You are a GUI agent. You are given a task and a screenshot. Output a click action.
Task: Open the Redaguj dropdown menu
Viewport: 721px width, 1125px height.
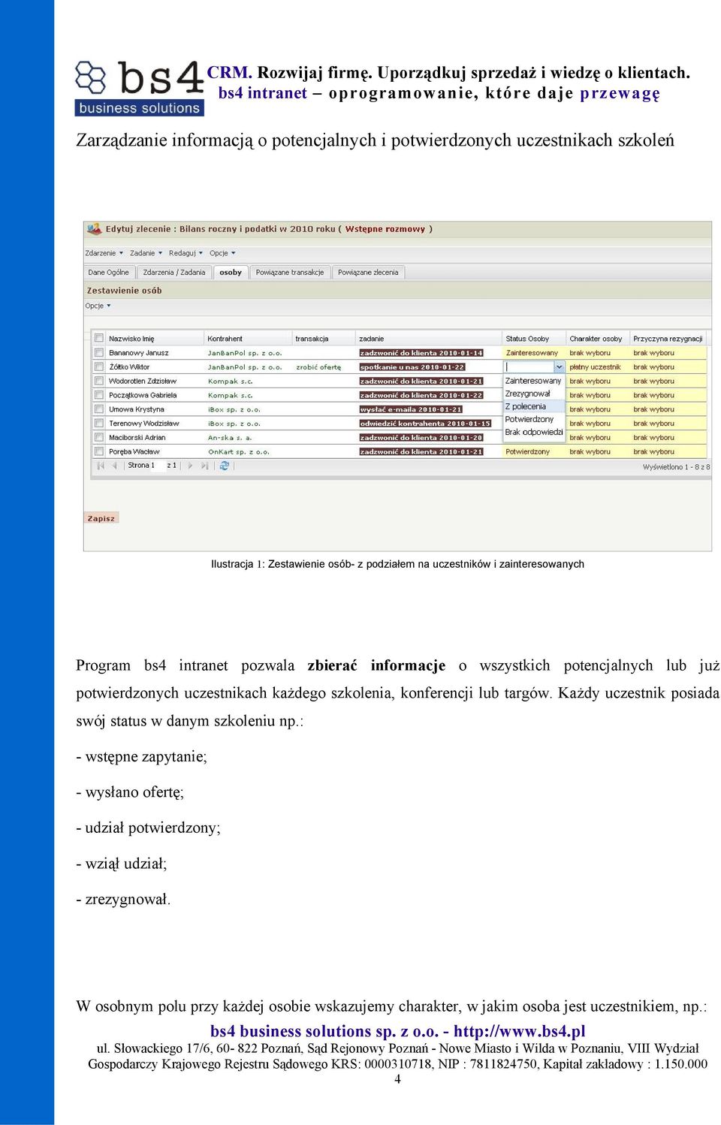coord(186,253)
